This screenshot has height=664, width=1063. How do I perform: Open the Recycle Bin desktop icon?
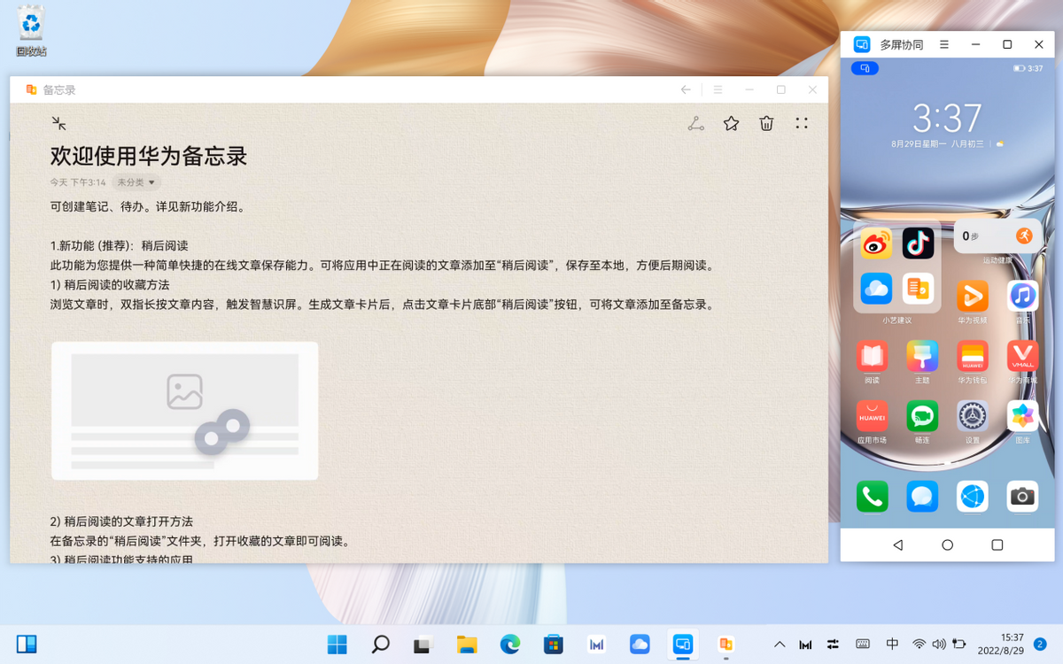[x=31, y=30]
